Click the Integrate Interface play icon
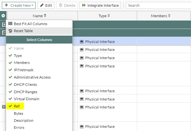This screenshot has width=191, height=131. click(x=83, y=5)
